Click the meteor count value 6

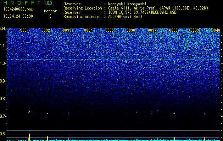click(50, 16)
